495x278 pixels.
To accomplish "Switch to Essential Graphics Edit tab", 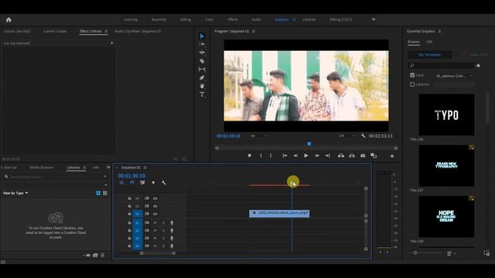I will tap(429, 42).
